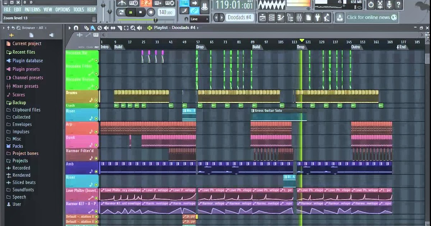Viewport: 431px width, 226px height.
Task: Toggle the 3.2 countdown before recording
Action: pos(146,3)
